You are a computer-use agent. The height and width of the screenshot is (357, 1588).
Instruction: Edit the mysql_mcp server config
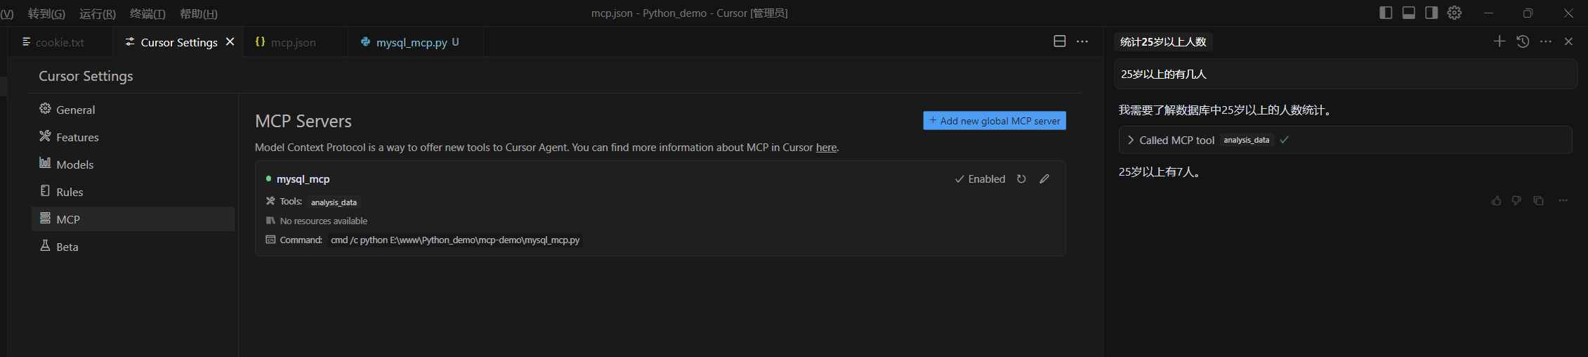(1044, 179)
